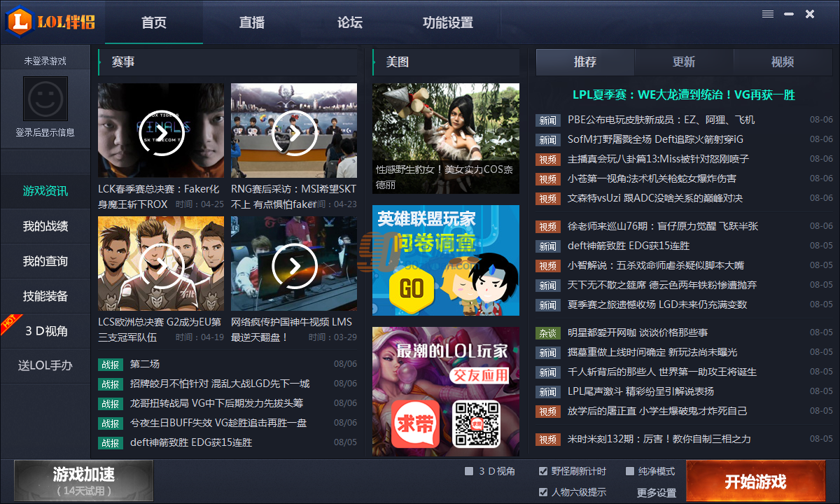Switch to the 视频 news tab
Screen dimensions: 840x504
pos(783,62)
